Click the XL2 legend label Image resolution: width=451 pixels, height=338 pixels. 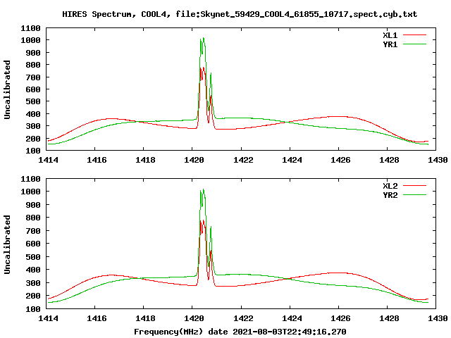pyautogui.click(x=390, y=186)
